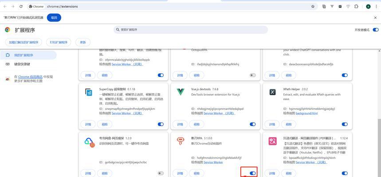Open the Chrome site info chip
Screen dimensions: 381x177
36,7
